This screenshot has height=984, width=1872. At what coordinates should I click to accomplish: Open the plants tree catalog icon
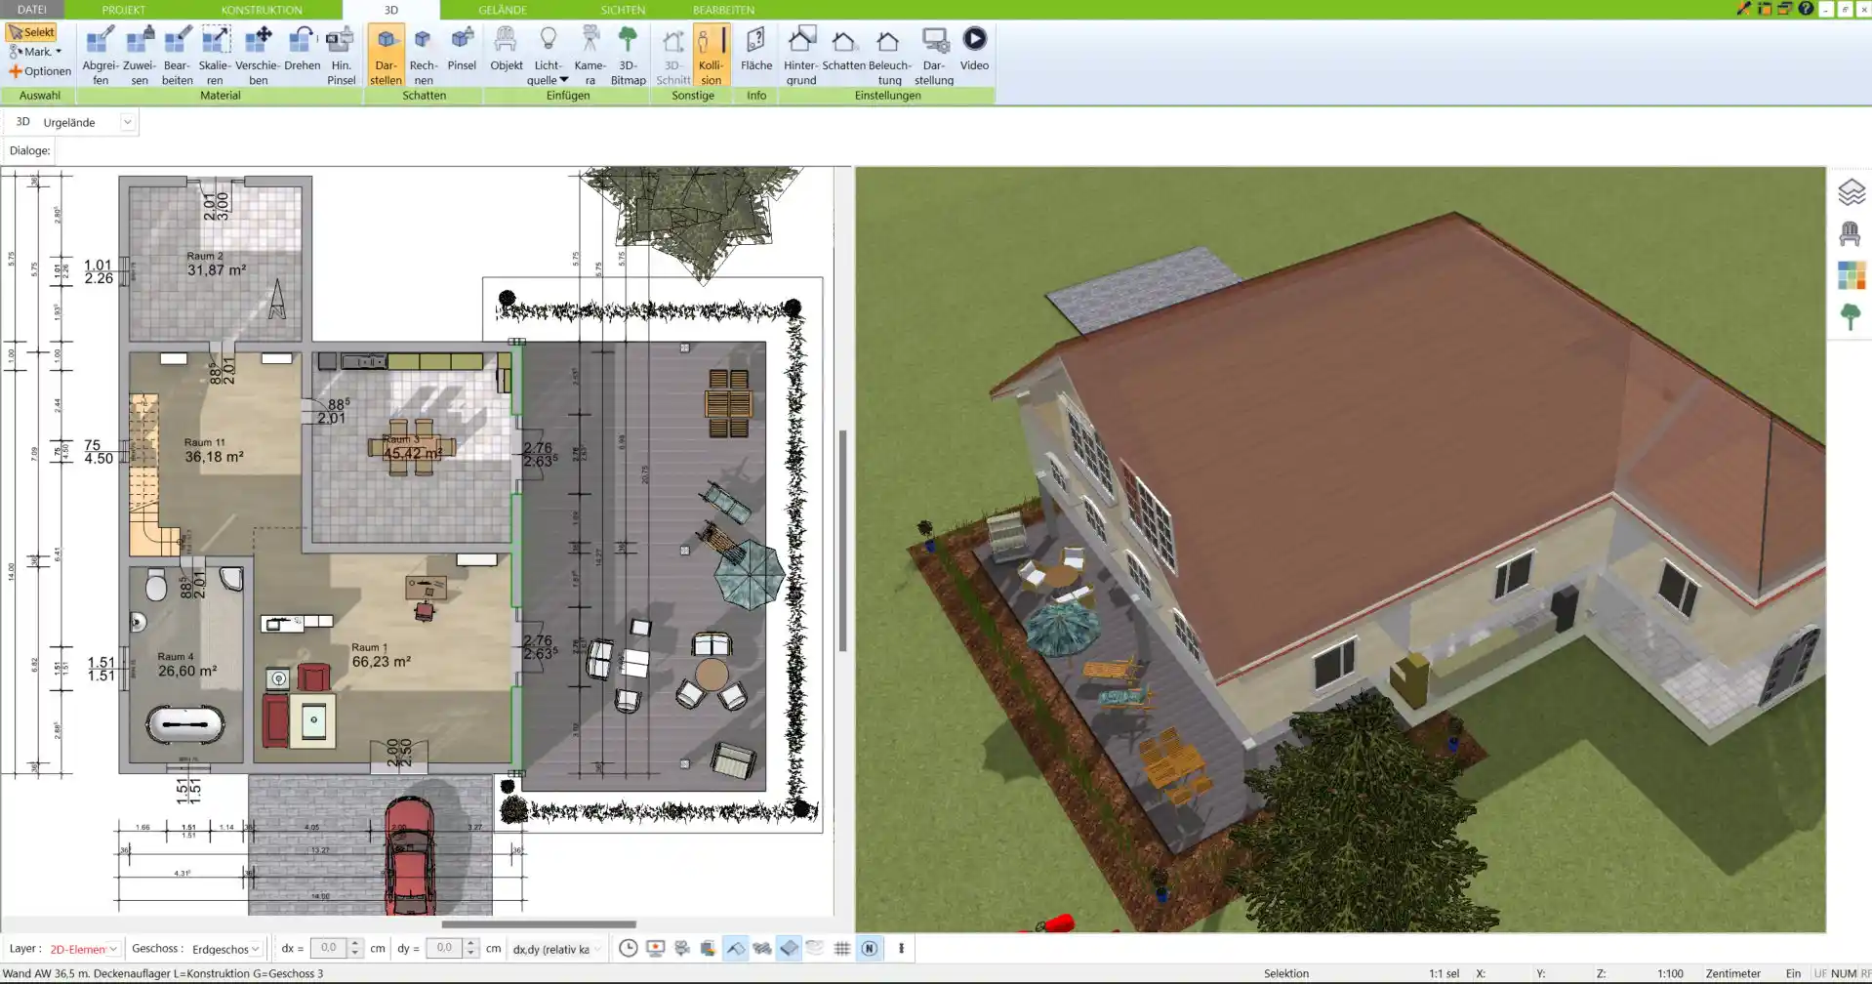pyautogui.click(x=1851, y=316)
